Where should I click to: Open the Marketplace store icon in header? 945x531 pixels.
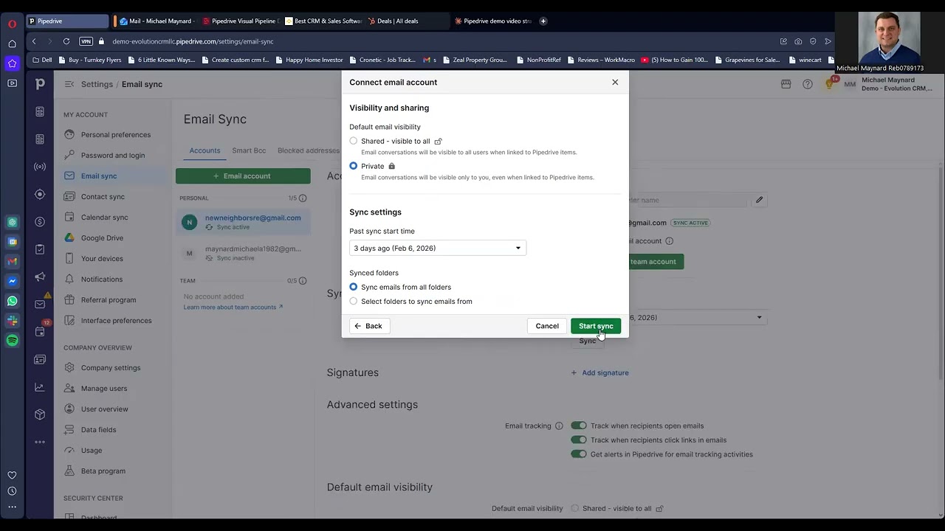[x=786, y=84]
